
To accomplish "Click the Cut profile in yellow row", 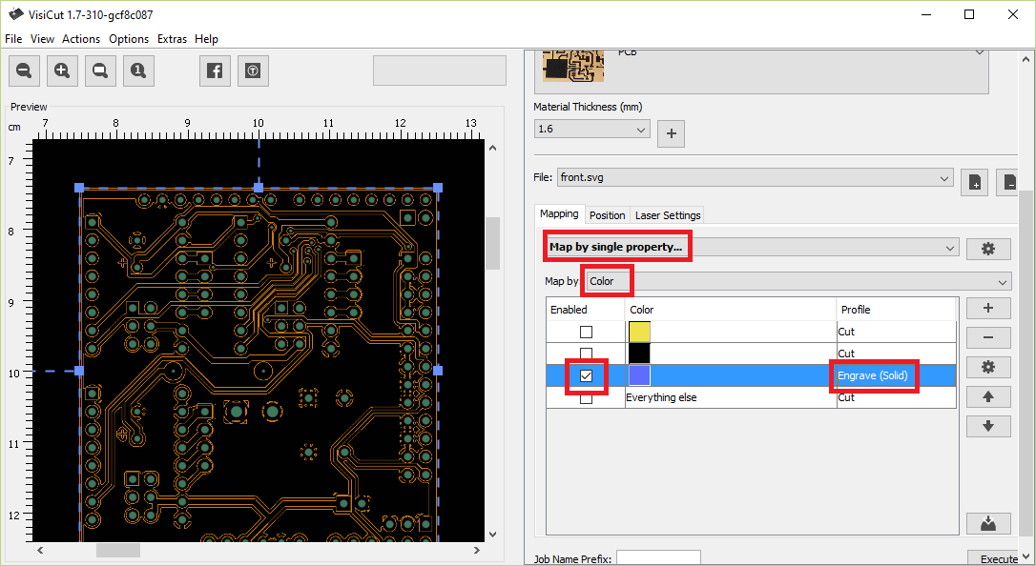I will (896, 332).
